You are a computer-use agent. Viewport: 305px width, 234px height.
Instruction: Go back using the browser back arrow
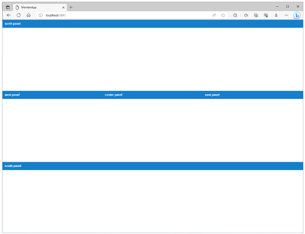9,15
